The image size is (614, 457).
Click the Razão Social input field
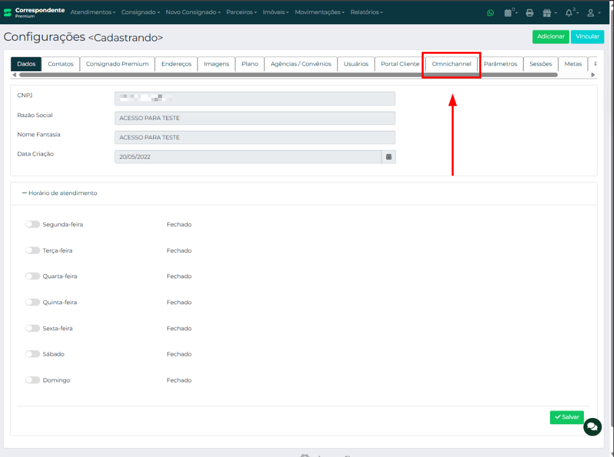pyautogui.click(x=254, y=118)
